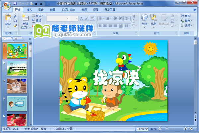The image size is (199, 133).
Task: Clear all formatting icon in font group
Action: coord(92,19)
